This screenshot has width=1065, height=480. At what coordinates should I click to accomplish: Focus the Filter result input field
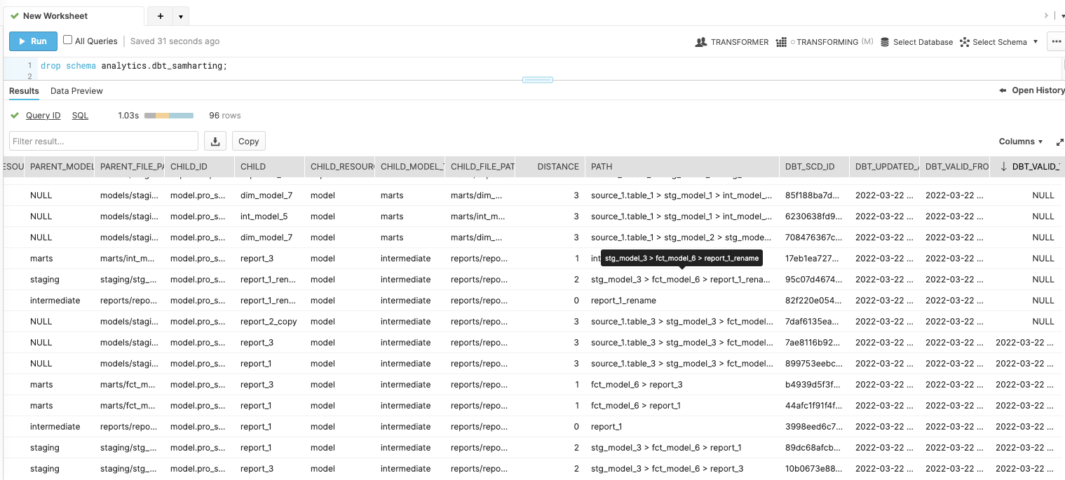104,141
